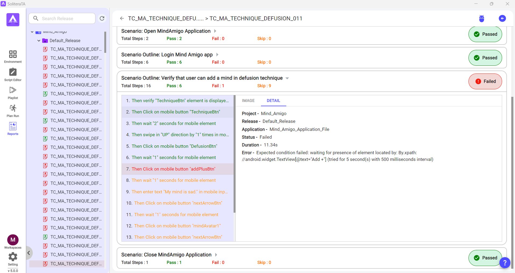The height and width of the screenshot is (273, 515).
Task: Click the Skip : 9 count text
Action: 264,86
